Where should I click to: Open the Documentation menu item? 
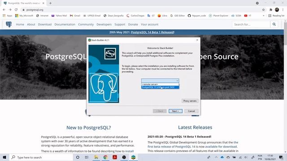65,24
